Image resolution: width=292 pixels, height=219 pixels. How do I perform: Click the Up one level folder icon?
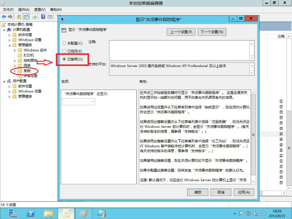tap(19, 17)
